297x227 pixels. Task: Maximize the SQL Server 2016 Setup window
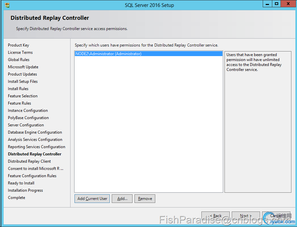point(277,4)
